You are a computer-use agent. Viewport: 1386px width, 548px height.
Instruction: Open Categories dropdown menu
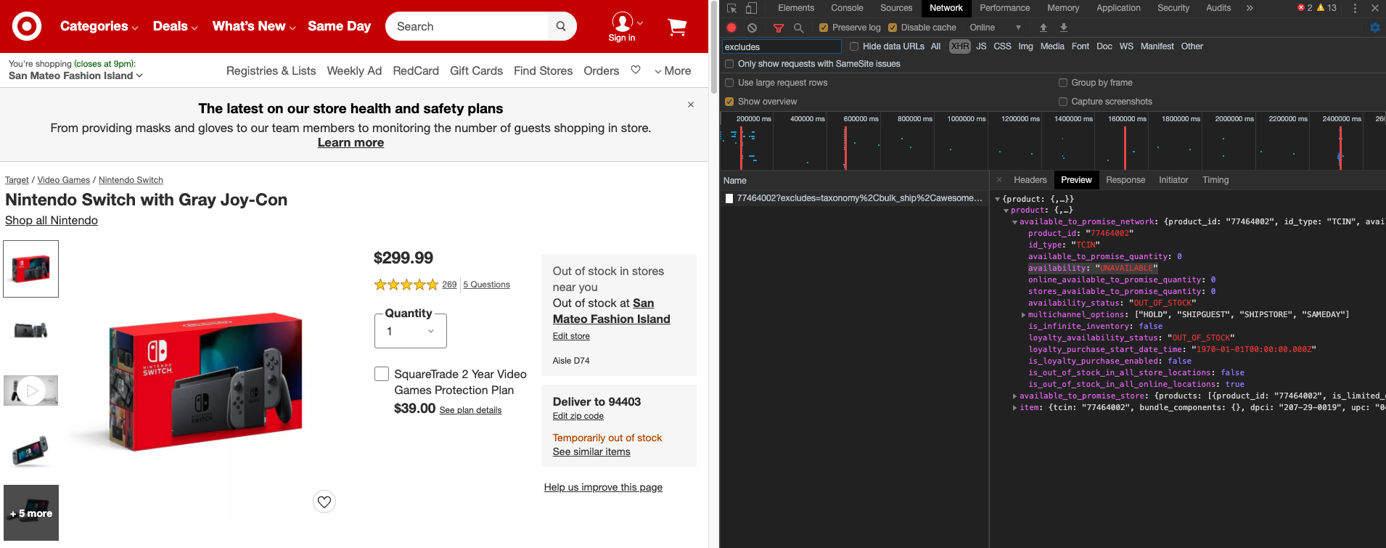click(x=99, y=26)
